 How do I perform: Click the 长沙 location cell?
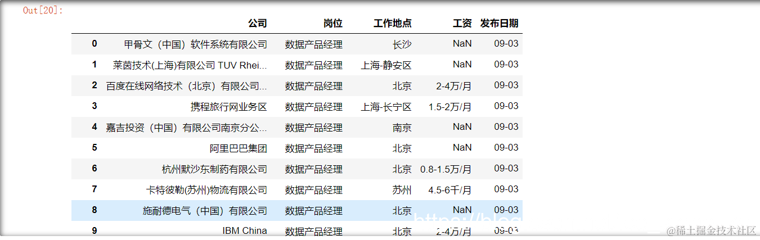(x=402, y=44)
